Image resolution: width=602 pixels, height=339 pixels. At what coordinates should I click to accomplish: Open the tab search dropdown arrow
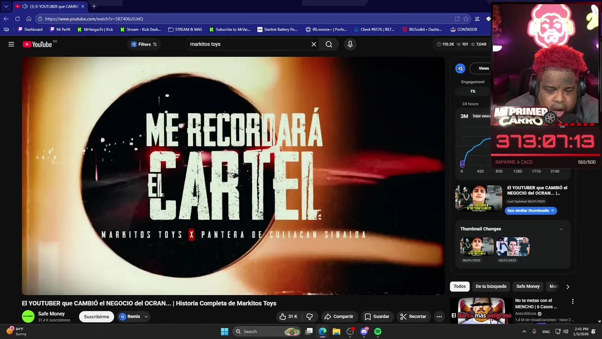[6, 6]
